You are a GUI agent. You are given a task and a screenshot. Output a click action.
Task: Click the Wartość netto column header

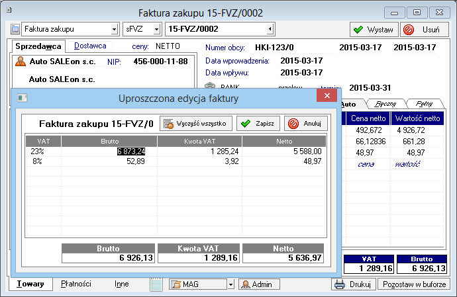(417, 118)
